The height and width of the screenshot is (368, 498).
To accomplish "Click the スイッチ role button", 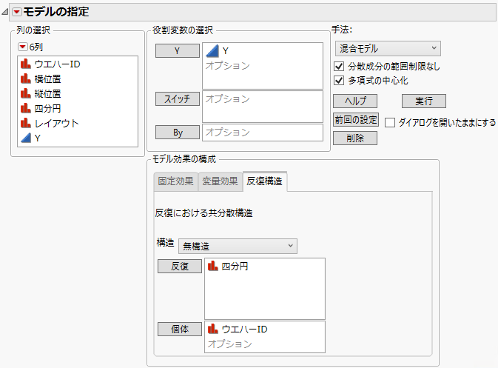I will pyautogui.click(x=177, y=98).
